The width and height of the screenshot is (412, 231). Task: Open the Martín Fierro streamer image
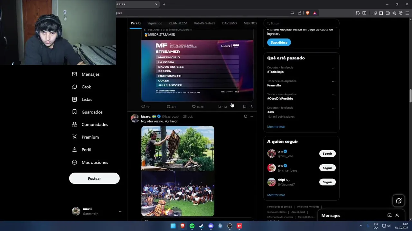(197, 71)
